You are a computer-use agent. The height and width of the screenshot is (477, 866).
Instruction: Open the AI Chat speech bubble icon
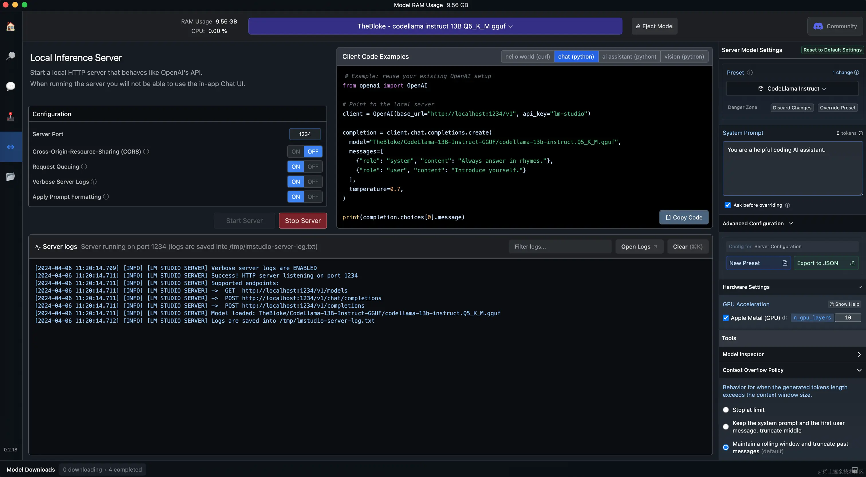11,86
